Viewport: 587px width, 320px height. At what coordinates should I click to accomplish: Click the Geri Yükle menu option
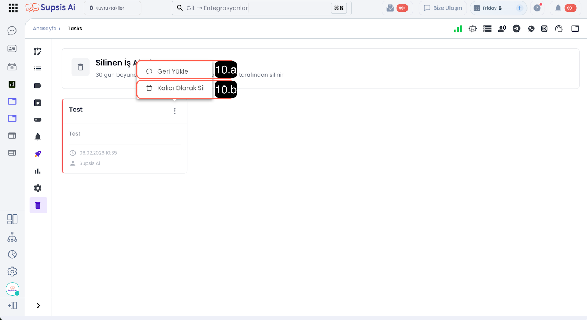pos(173,71)
